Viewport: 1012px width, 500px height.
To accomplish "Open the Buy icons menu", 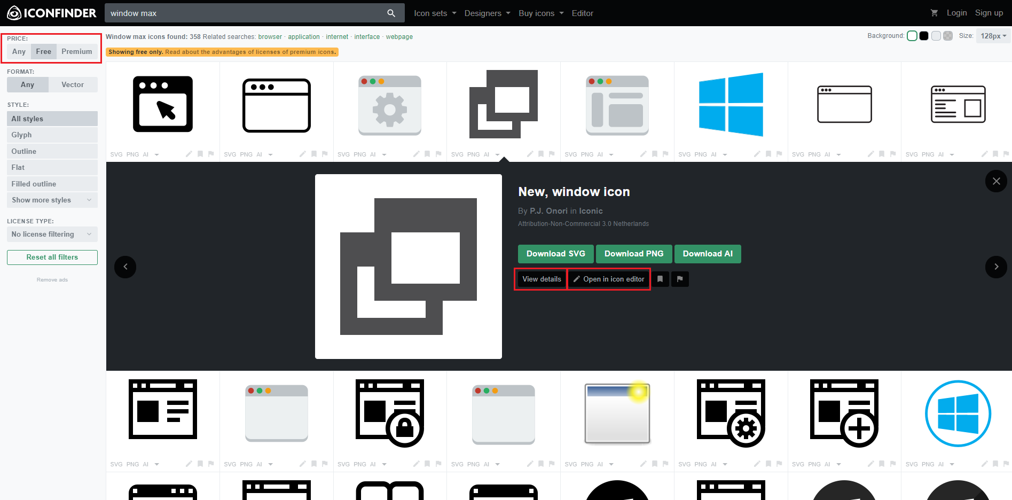I will (541, 13).
